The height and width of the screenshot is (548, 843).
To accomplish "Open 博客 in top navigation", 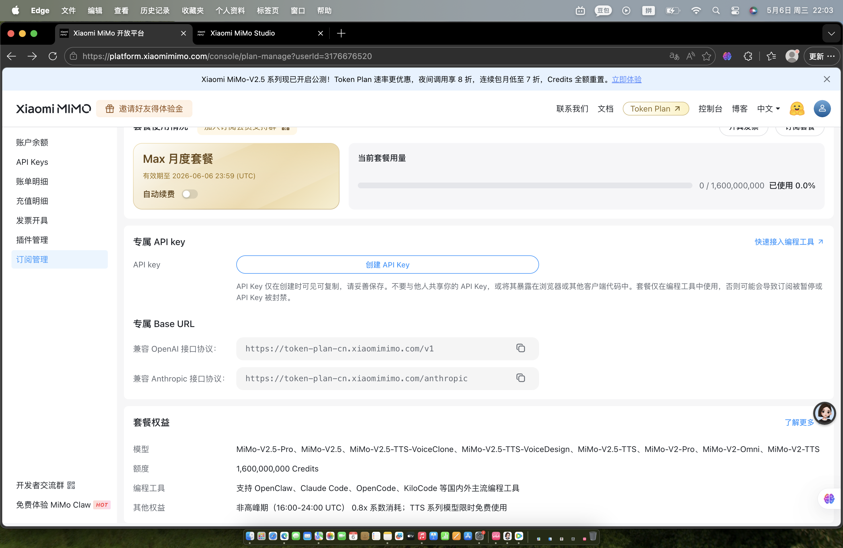I will pos(739,109).
